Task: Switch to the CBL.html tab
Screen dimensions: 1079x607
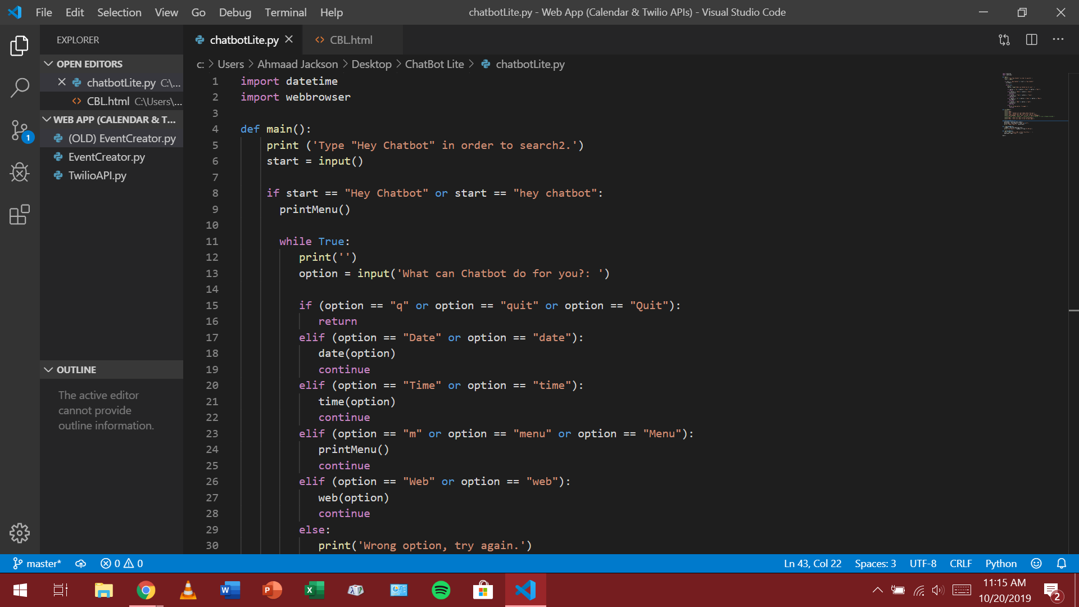Action: point(351,40)
